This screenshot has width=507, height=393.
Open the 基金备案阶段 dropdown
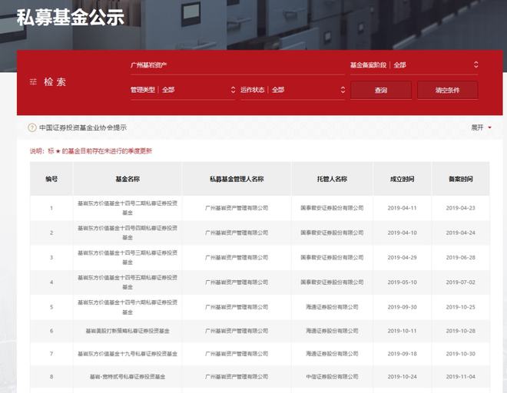click(x=414, y=65)
